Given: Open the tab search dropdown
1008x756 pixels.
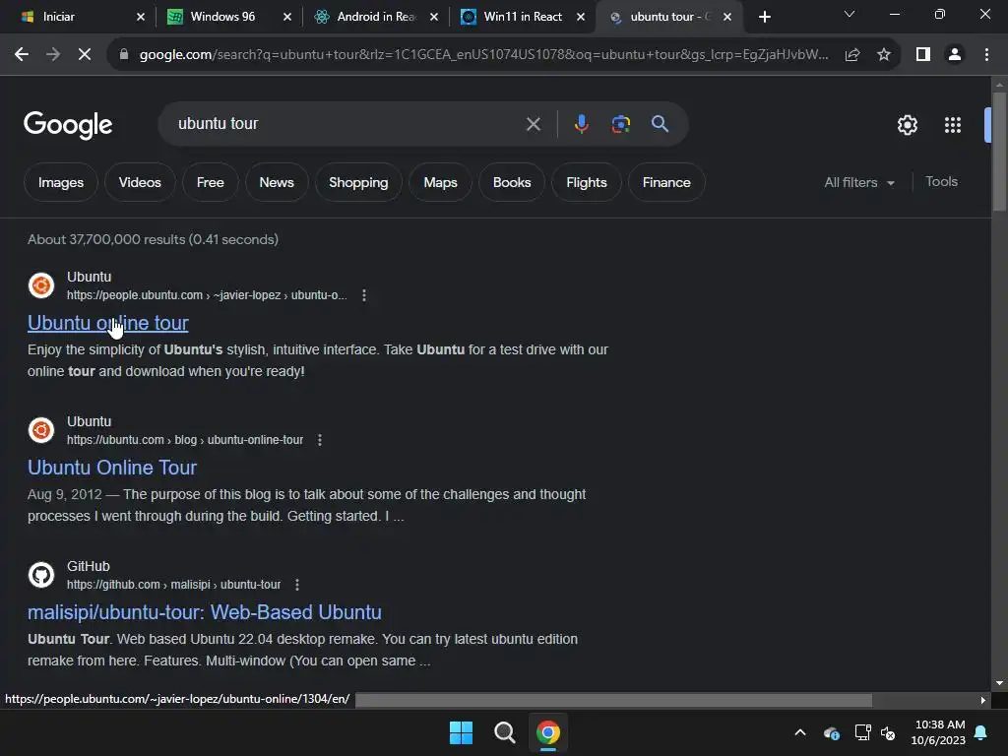Looking at the screenshot, I should pos(850,14).
